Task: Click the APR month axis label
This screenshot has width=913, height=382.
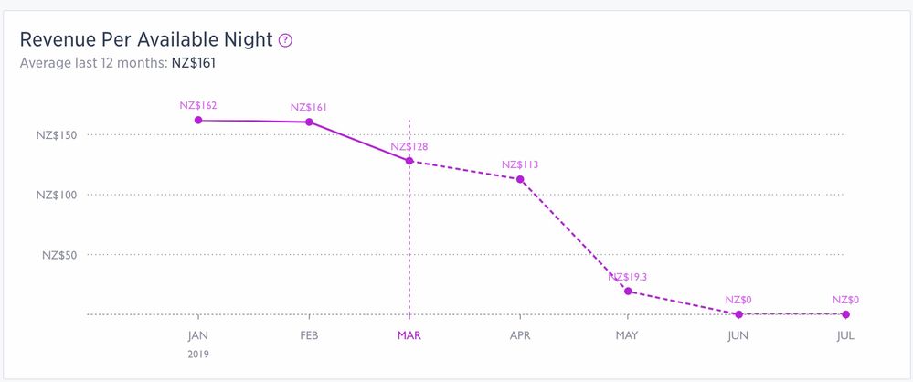Action: (520, 335)
